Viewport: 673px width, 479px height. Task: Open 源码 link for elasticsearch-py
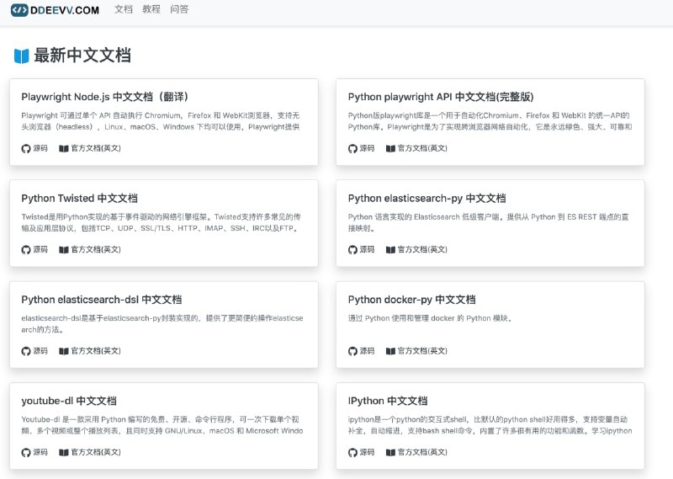pos(367,249)
